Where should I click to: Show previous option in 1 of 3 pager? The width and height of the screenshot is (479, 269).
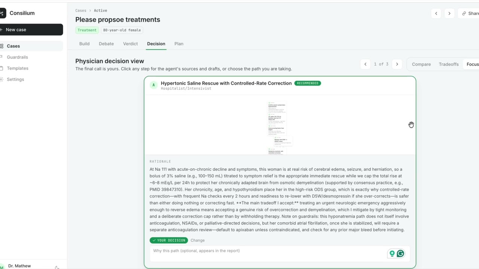point(365,64)
